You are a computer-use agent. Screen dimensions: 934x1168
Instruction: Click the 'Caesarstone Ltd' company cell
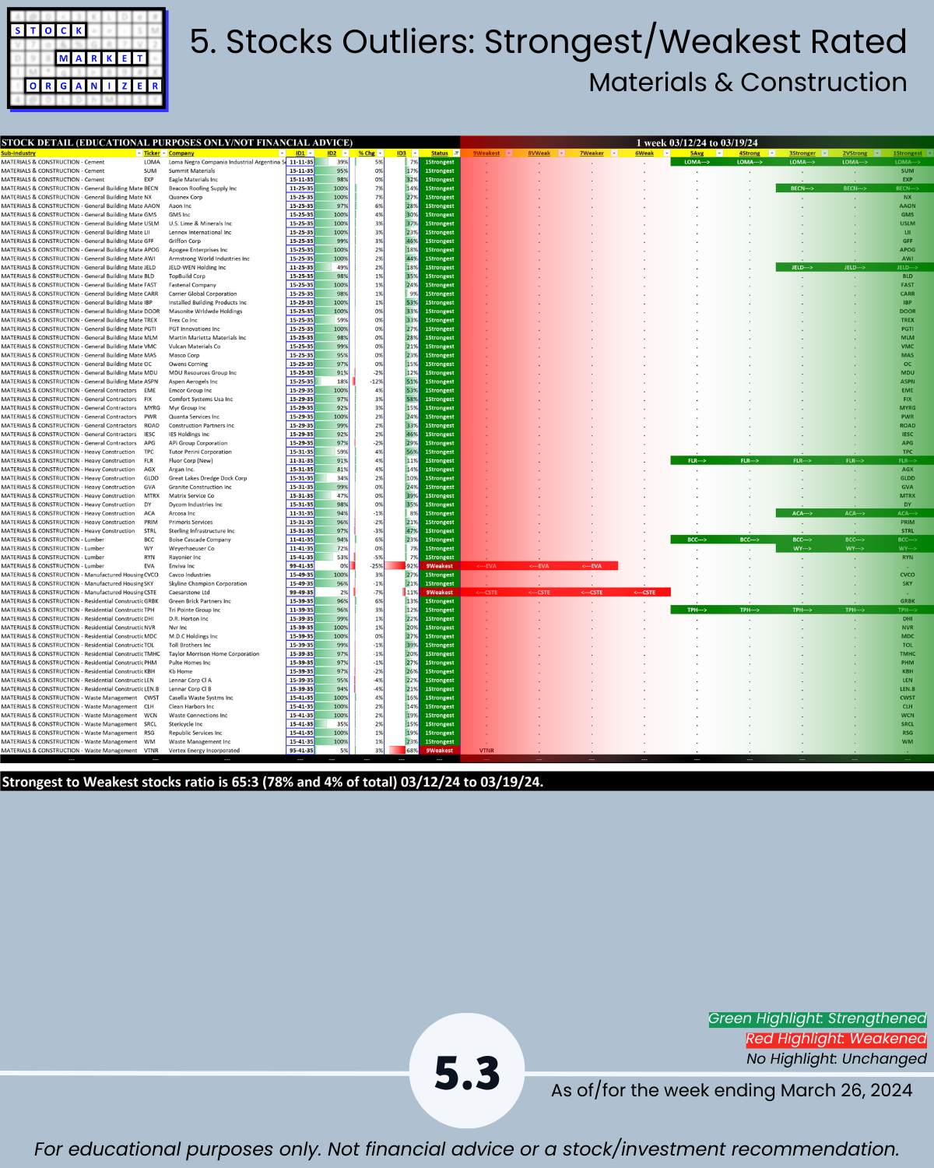[226, 593]
